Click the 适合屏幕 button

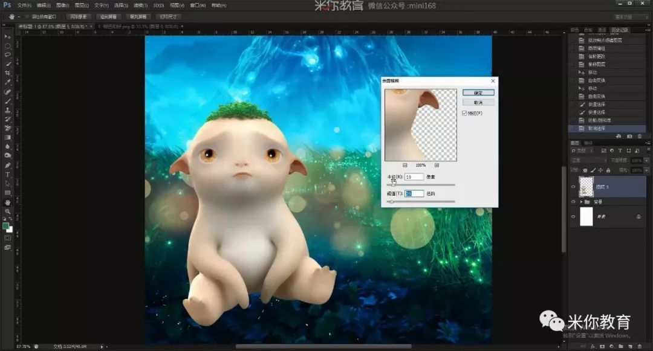click(x=108, y=17)
